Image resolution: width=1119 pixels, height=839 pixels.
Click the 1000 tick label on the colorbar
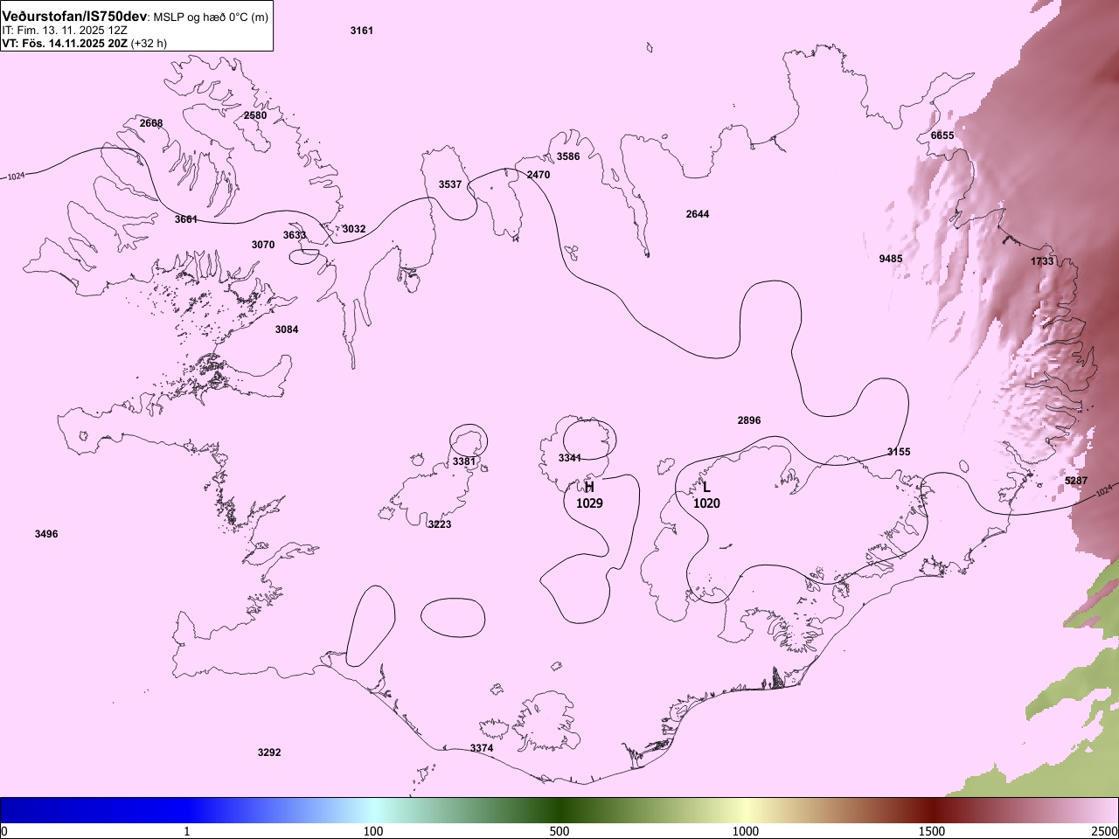coord(746,831)
